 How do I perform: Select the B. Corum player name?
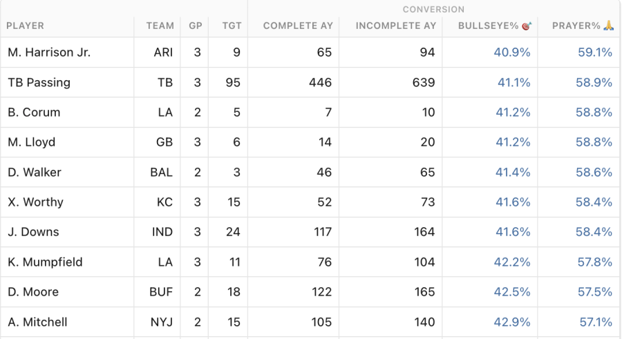34,113
